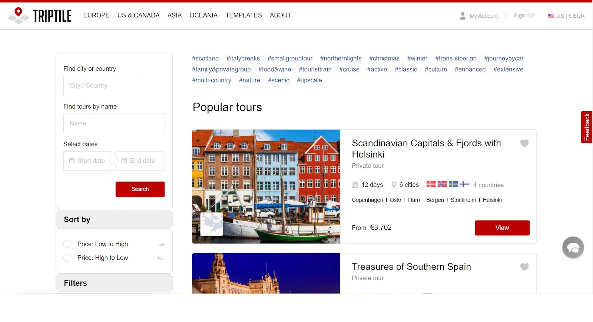Filter by #italybreaks tag
The image size is (593, 322).
click(243, 59)
